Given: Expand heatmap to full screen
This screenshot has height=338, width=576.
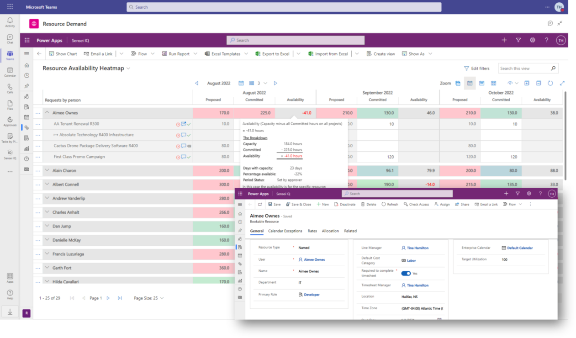Looking at the screenshot, I should click(x=562, y=83).
